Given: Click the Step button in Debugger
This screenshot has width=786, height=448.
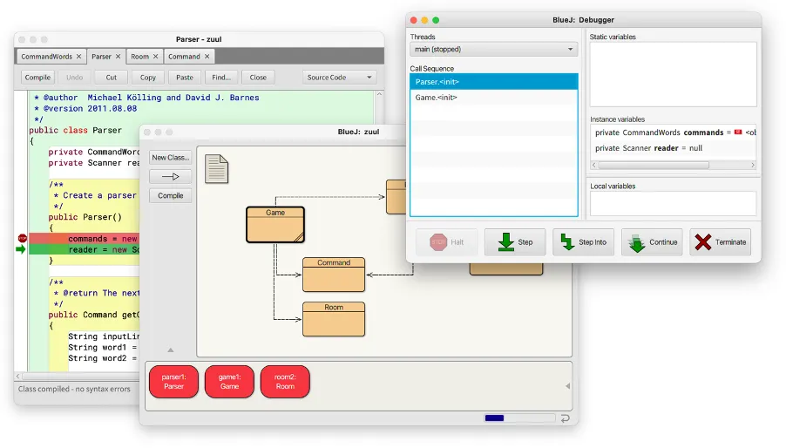Looking at the screenshot, I should [515, 242].
